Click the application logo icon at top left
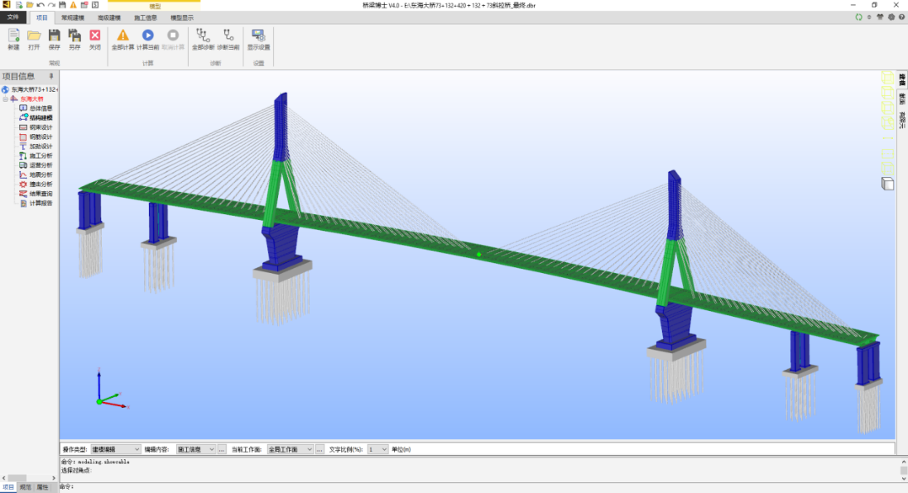 (x=7, y=5)
